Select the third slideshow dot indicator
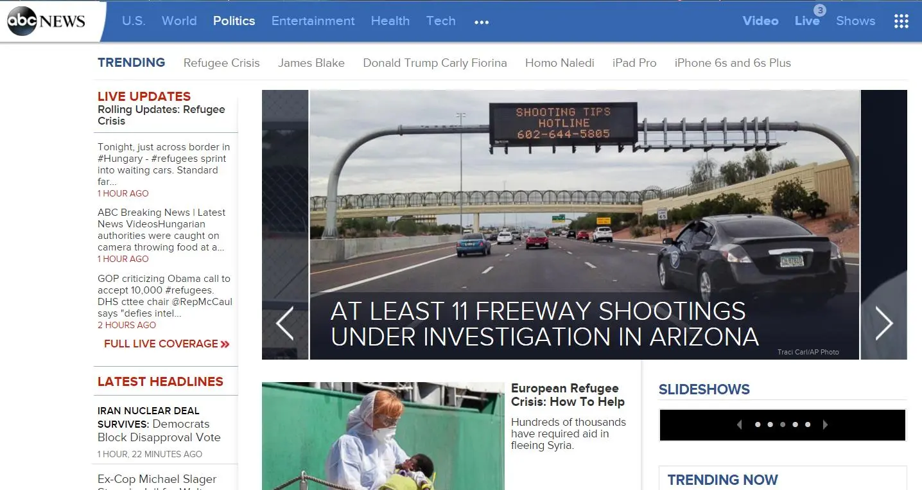The image size is (922, 490). click(x=783, y=424)
